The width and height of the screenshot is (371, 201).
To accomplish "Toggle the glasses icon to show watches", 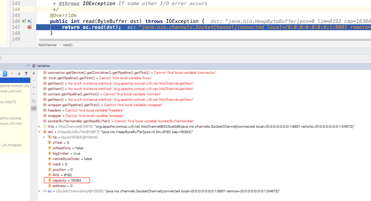I will (34, 108).
